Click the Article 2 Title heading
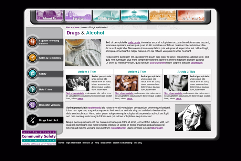Viewport: 241px width, 161px height. tap(137, 72)
